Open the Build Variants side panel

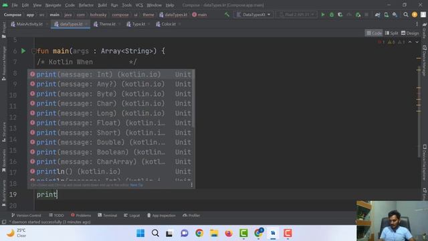tap(4, 193)
